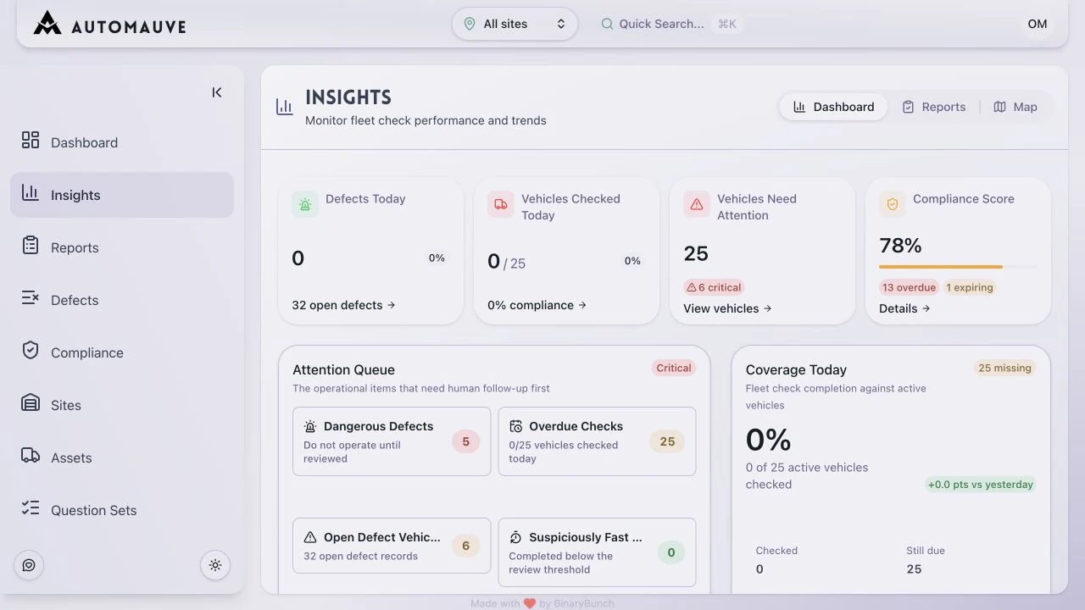Viewport: 1085px width, 610px height.
Task: Switch to the Map tab
Action: pyautogui.click(x=1015, y=107)
